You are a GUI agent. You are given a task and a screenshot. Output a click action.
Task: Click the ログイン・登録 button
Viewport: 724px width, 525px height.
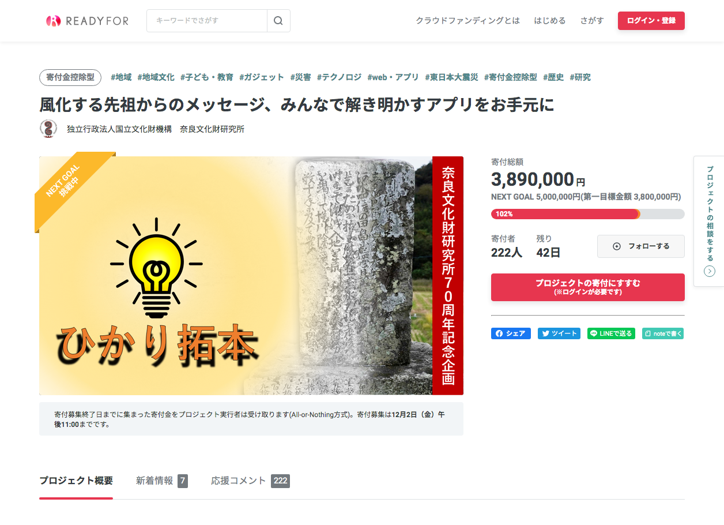click(x=651, y=21)
